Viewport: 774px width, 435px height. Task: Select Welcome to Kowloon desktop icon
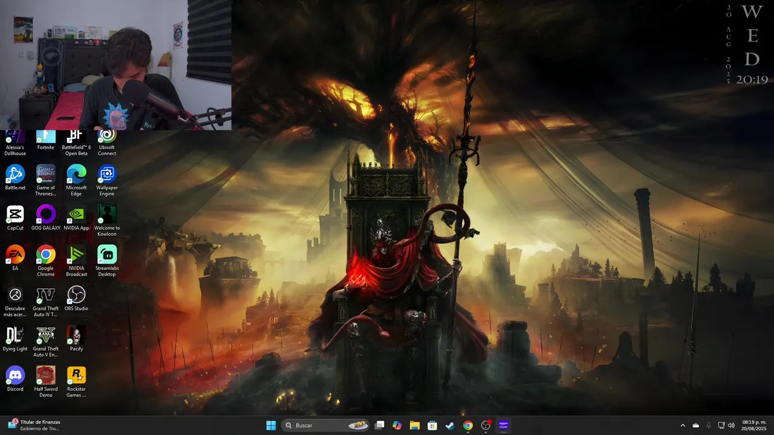pos(107,221)
